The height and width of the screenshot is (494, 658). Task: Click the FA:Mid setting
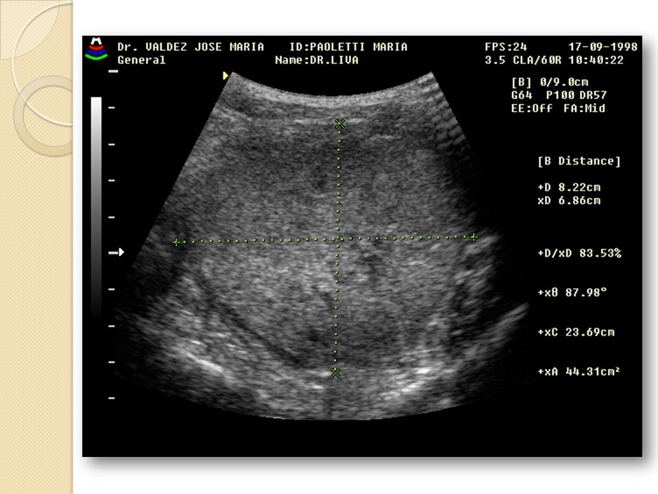(x=585, y=108)
